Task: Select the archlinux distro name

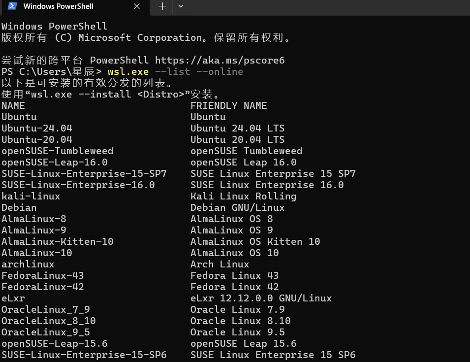Action: pos(28,263)
